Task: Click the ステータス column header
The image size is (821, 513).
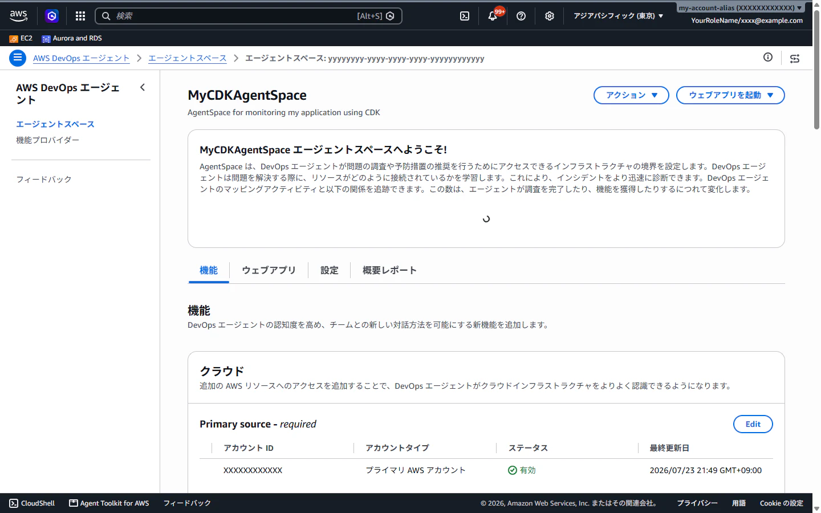Action: (528, 448)
